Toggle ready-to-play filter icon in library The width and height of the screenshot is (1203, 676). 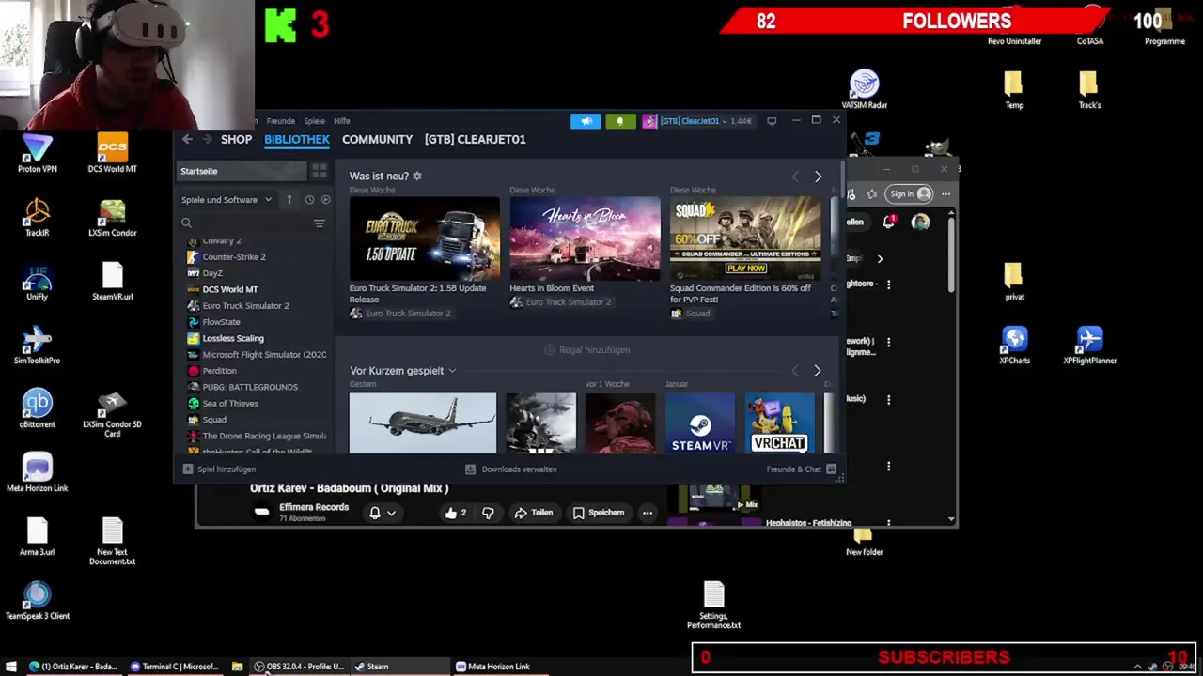[326, 199]
